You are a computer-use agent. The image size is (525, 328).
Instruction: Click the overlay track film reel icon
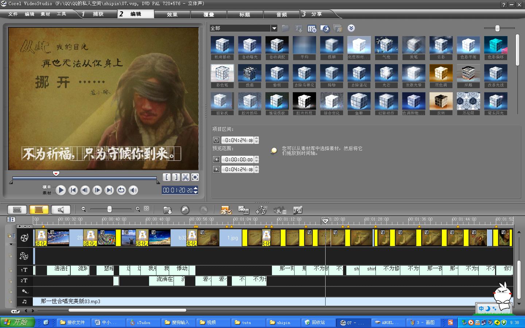click(24, 256)
